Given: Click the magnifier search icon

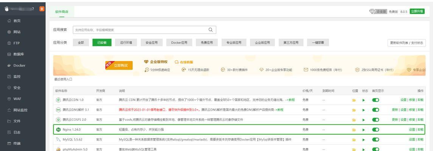Looking at the screenshot, I should (x=210, y=30).
